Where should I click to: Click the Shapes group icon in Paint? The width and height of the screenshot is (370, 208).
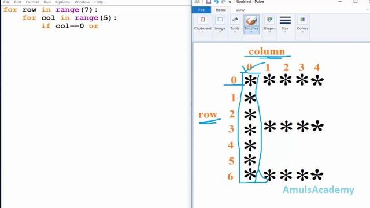(269, 20)
